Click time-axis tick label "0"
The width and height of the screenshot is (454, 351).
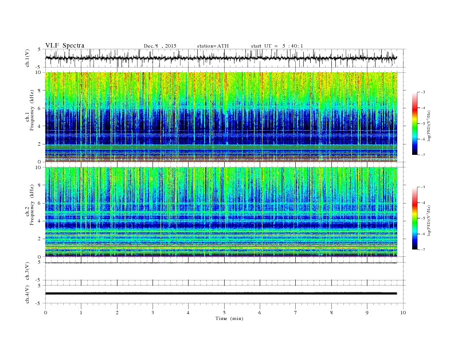pos(45,313)
